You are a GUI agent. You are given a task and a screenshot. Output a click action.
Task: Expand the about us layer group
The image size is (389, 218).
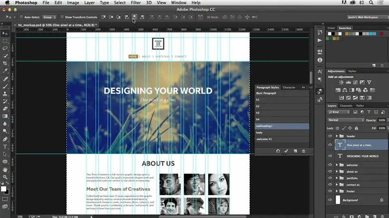tap(337, 172)
